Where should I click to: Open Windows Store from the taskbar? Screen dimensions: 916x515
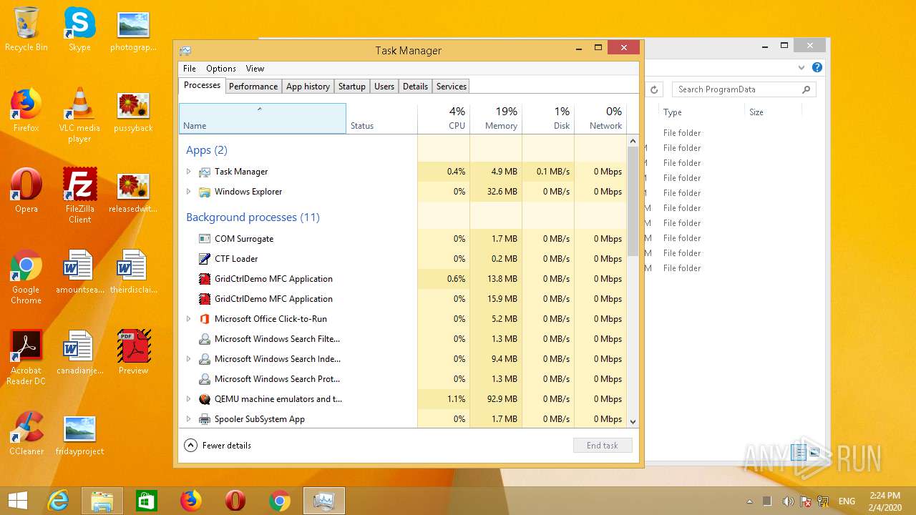[147, 501]
